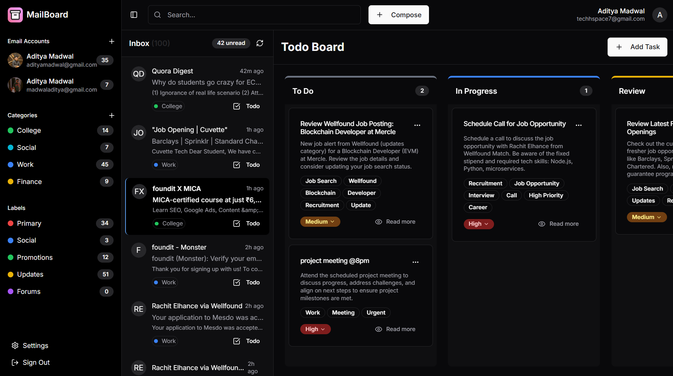673x376 pixels.
Task: Filter by Work category
Action: pos(60,165)
